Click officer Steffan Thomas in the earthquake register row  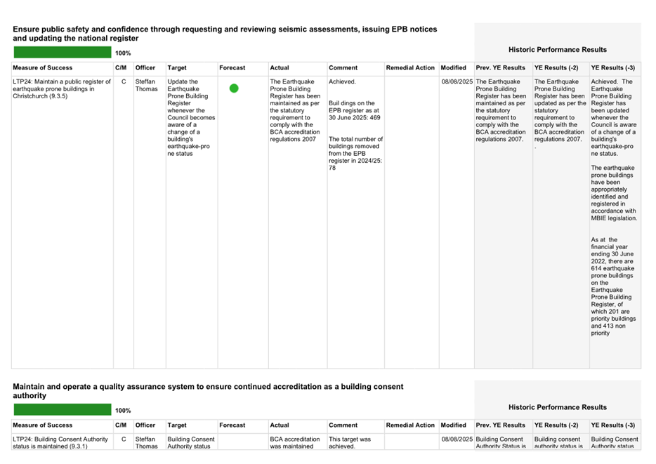tap(146, 86)
